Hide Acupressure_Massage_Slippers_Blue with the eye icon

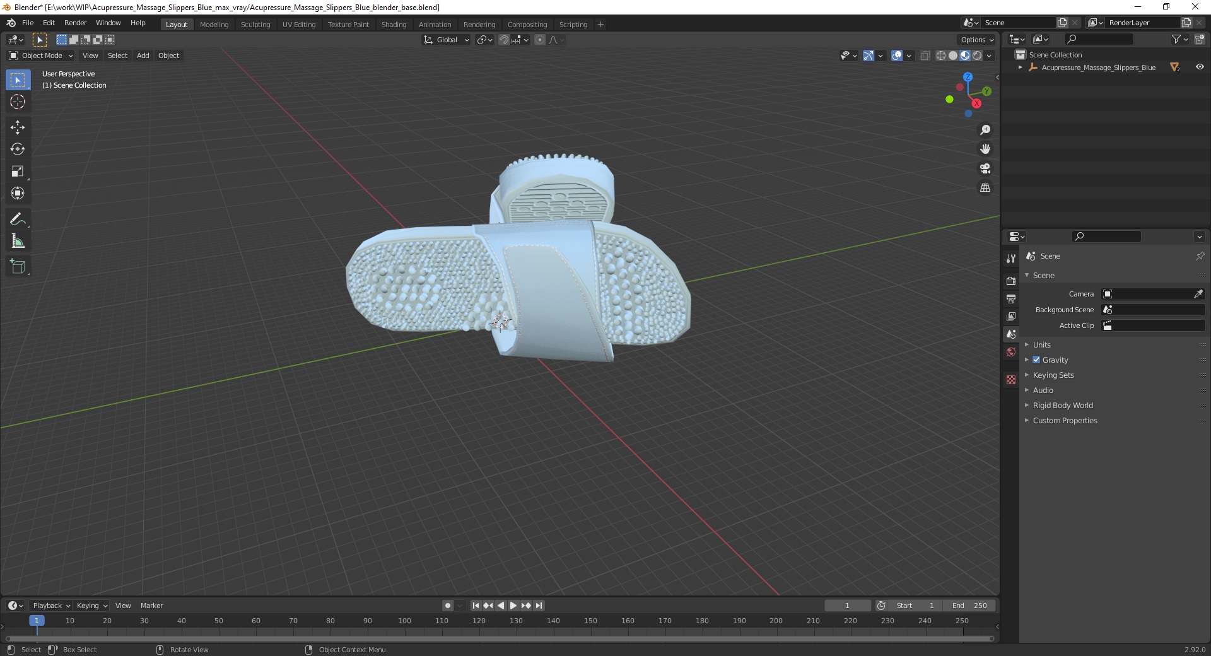click(1200, 67)
